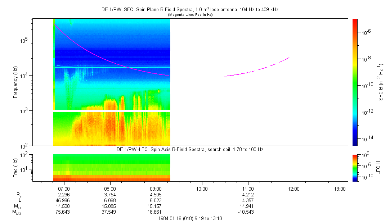Click the DE 1/PWI-LFC lower panel title
The image size is (390, 223).
pyautogui.click(x=189, y=149)
